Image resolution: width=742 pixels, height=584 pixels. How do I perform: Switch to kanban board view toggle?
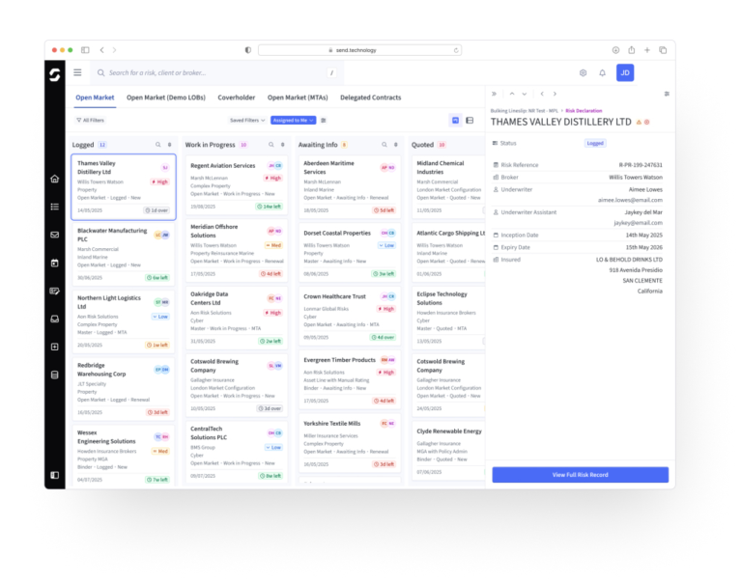[x=455, y=121]
